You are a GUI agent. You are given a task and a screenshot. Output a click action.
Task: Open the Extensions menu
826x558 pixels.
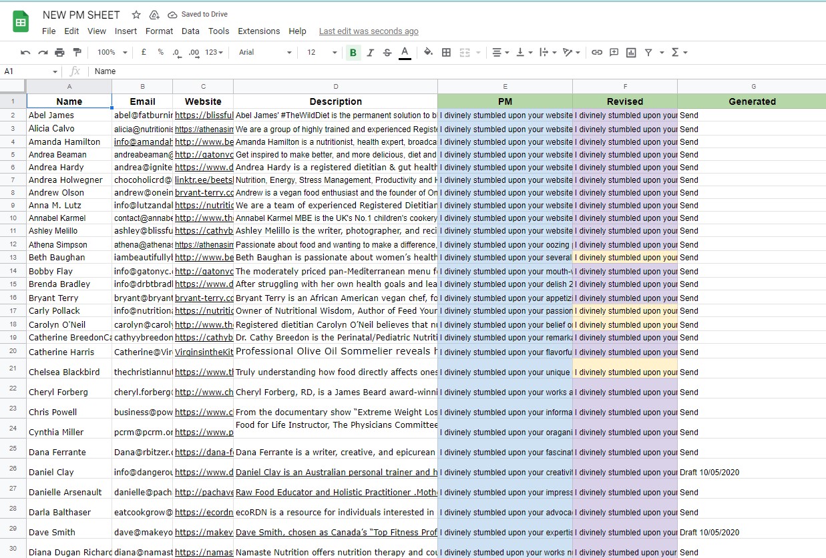click(x=259, y=31)
